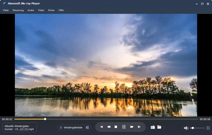The width and height of the screenshot is (212, 135).
Task: Open the Datei menu
Action: [x=6, y=10]
